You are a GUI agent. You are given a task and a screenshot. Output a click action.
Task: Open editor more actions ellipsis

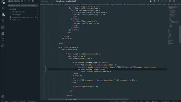[178, 1]
